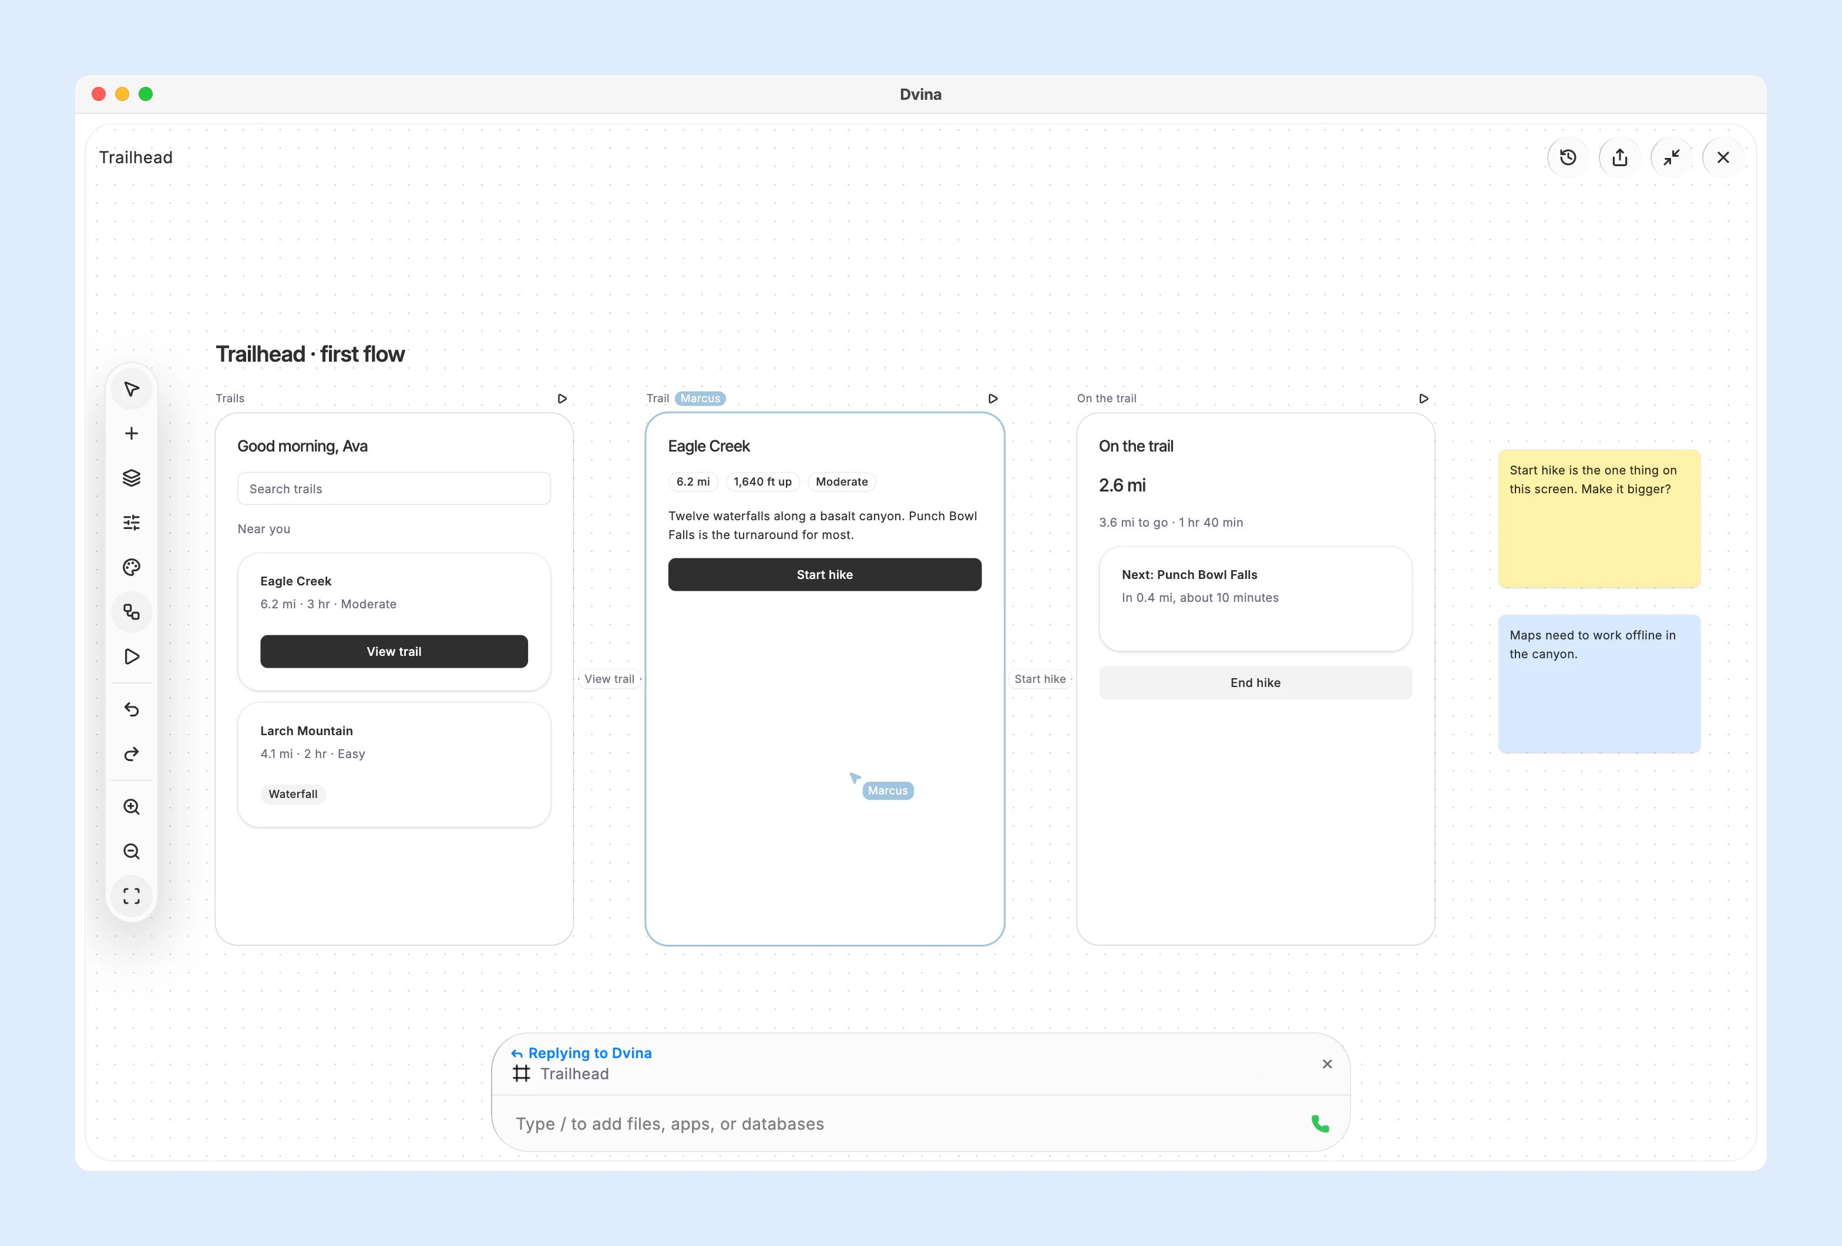Select the pointer cursor tool
1842x1246 pixels.
132,389
